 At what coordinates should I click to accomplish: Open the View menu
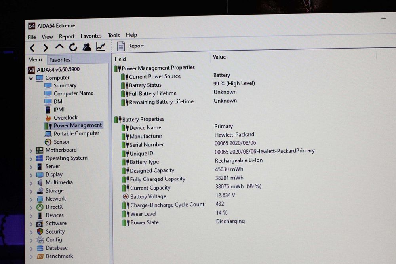pyautogui.click(x=47, y=37)
